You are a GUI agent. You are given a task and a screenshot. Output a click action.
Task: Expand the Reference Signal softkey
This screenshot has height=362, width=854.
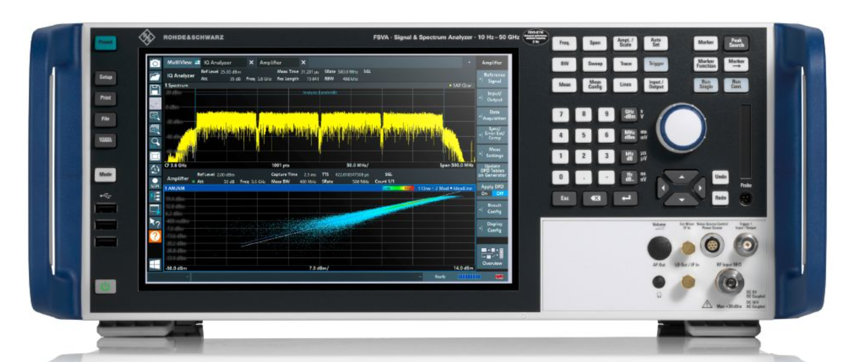coord(492,78)
